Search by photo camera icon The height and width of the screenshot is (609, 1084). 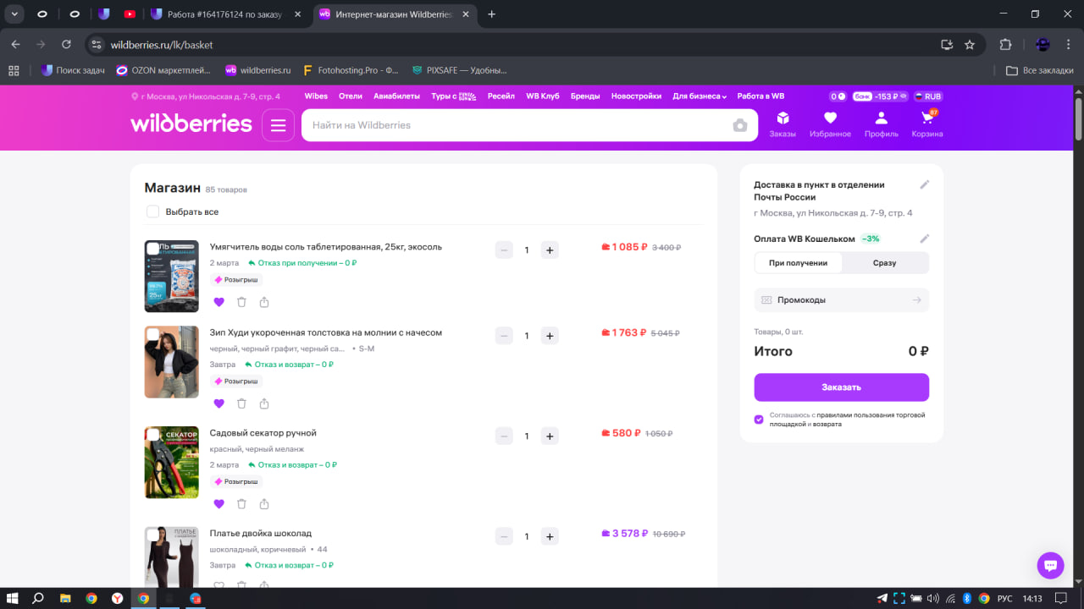740,125
